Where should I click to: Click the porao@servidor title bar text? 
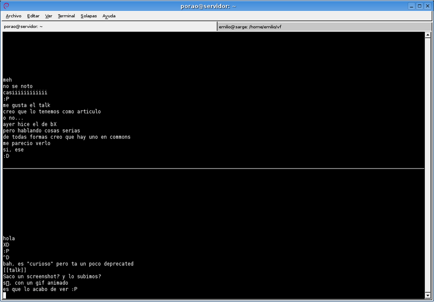pyautogui.click(x=217, y=5)
